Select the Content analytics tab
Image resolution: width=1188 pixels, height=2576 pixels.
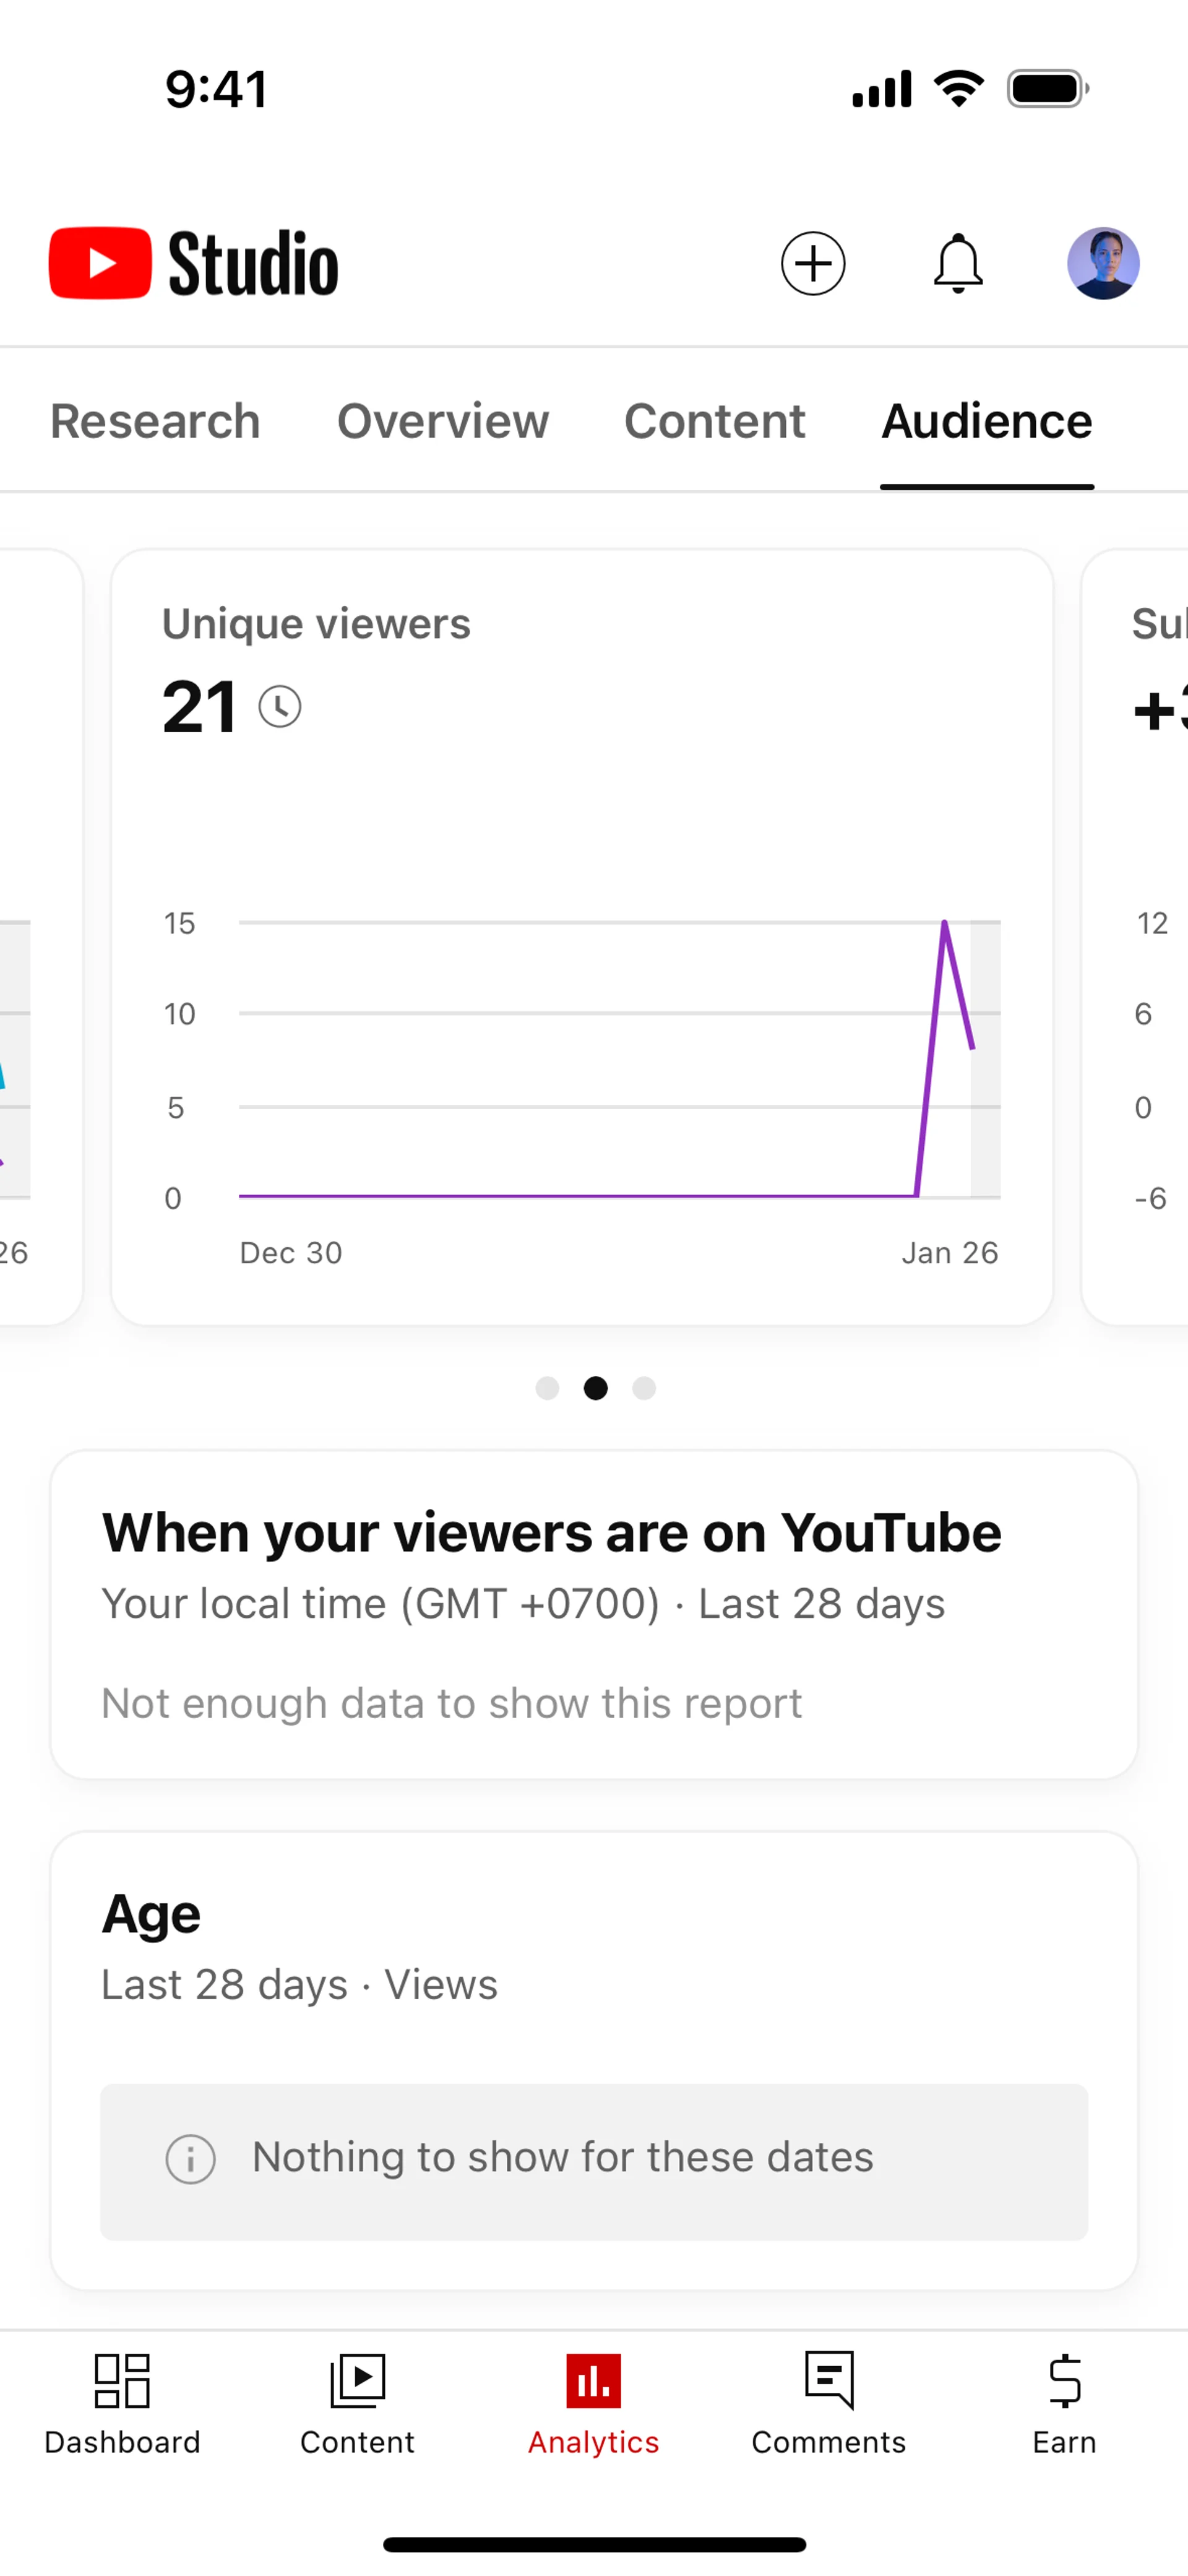(x=715, y=421)
